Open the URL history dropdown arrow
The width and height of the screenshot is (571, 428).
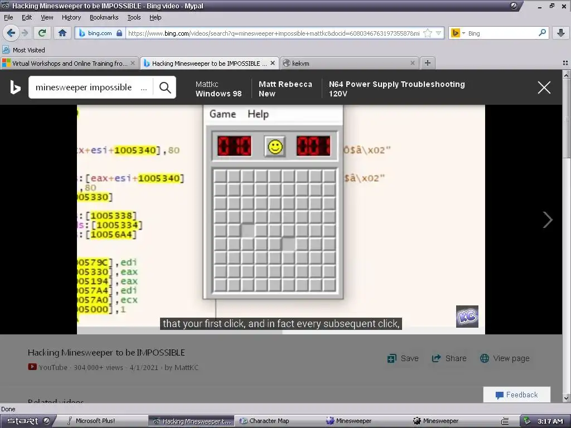click(439, 33)
